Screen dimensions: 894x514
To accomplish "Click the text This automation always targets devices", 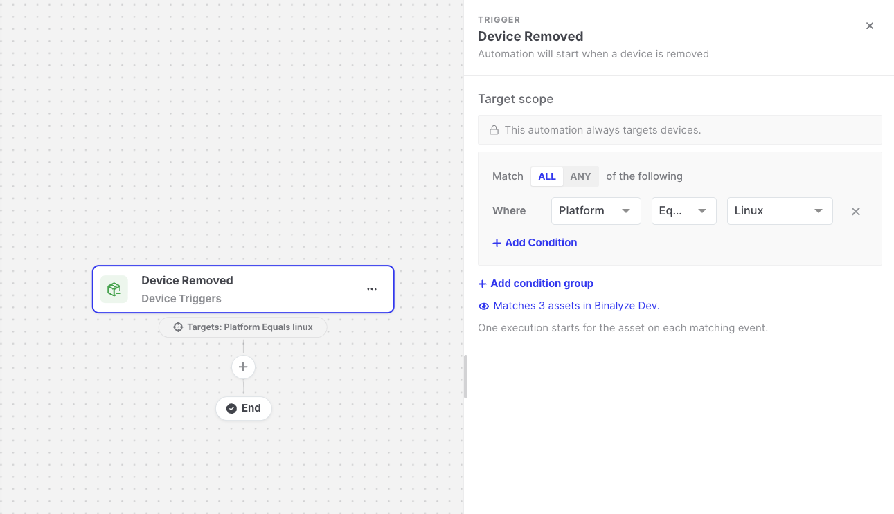I will (602, 130).
